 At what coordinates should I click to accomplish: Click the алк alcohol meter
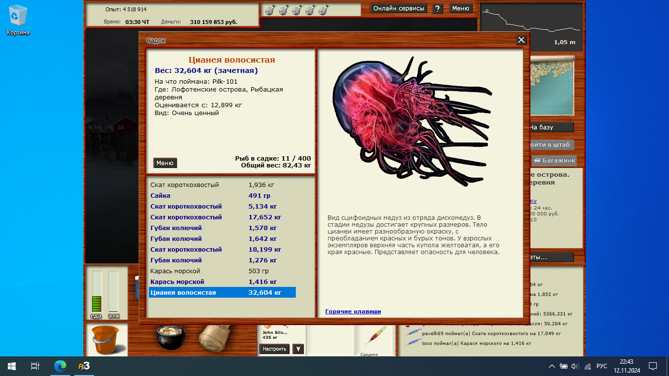click(x=114, y=292)
